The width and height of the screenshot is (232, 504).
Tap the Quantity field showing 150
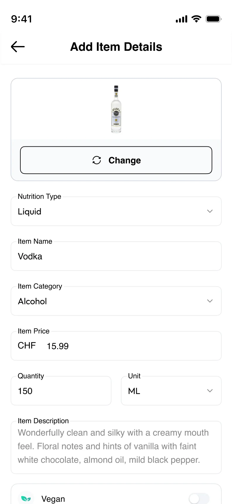tap(61, 391)
